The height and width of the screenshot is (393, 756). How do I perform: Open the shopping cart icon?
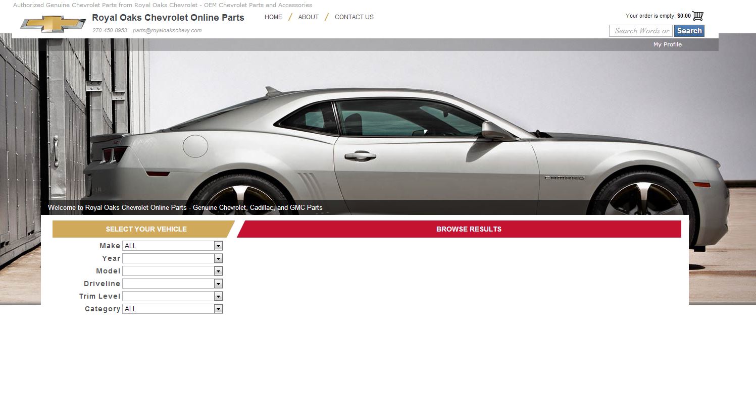[698, 16]
